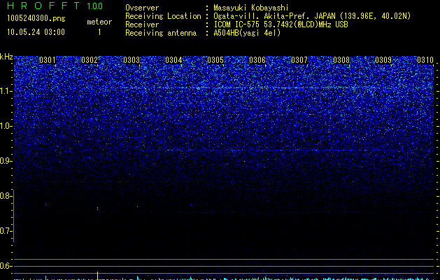Click the 0302 time marker
Image resolution: width=440 pixels, height=280 pixels.
click(x=90, y=60)
